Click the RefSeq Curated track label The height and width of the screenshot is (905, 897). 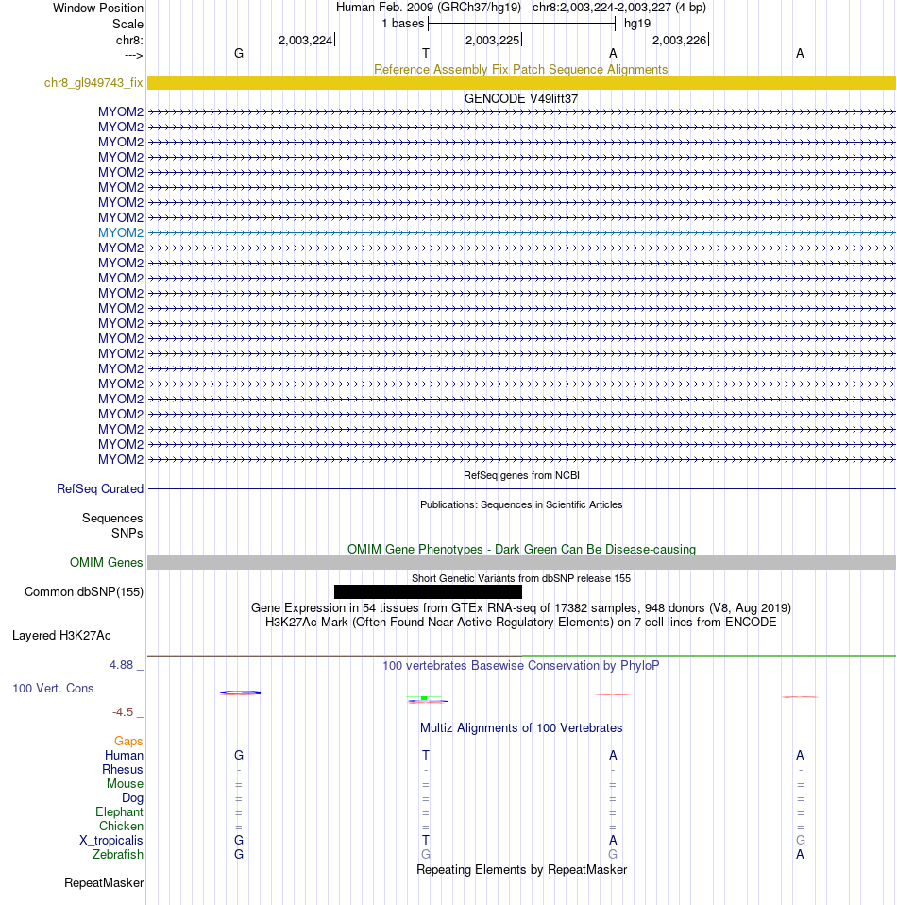pyautogui.click(x=100, y=488)
